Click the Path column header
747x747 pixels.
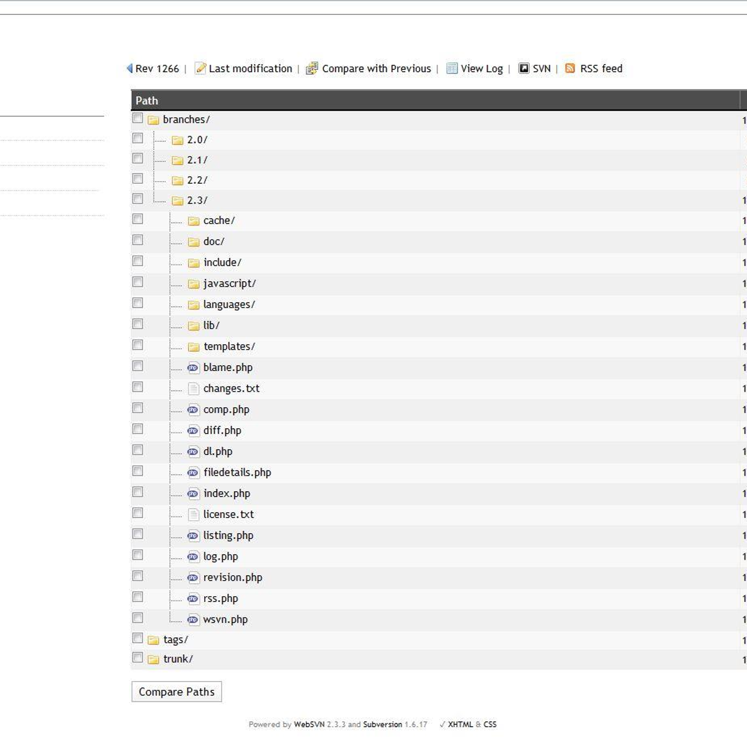[x=148, y=100]
